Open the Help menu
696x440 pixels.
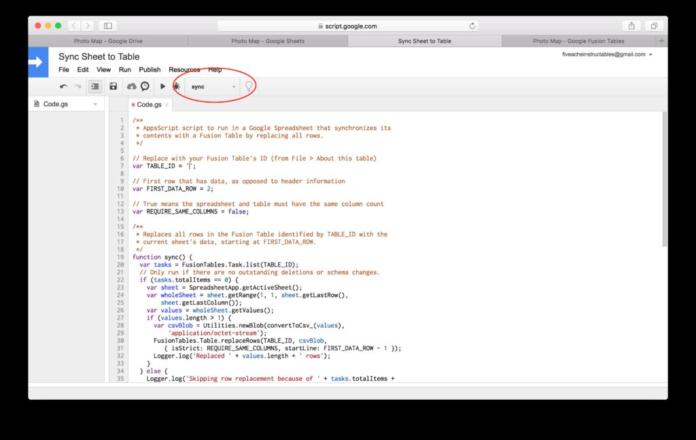tap(215, 70)
